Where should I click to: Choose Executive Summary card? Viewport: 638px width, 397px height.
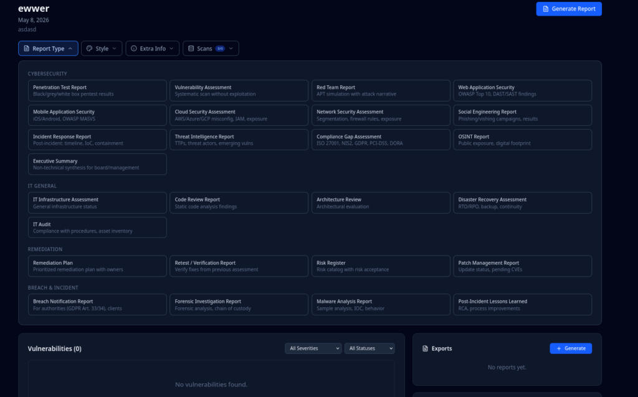point(97,164)
